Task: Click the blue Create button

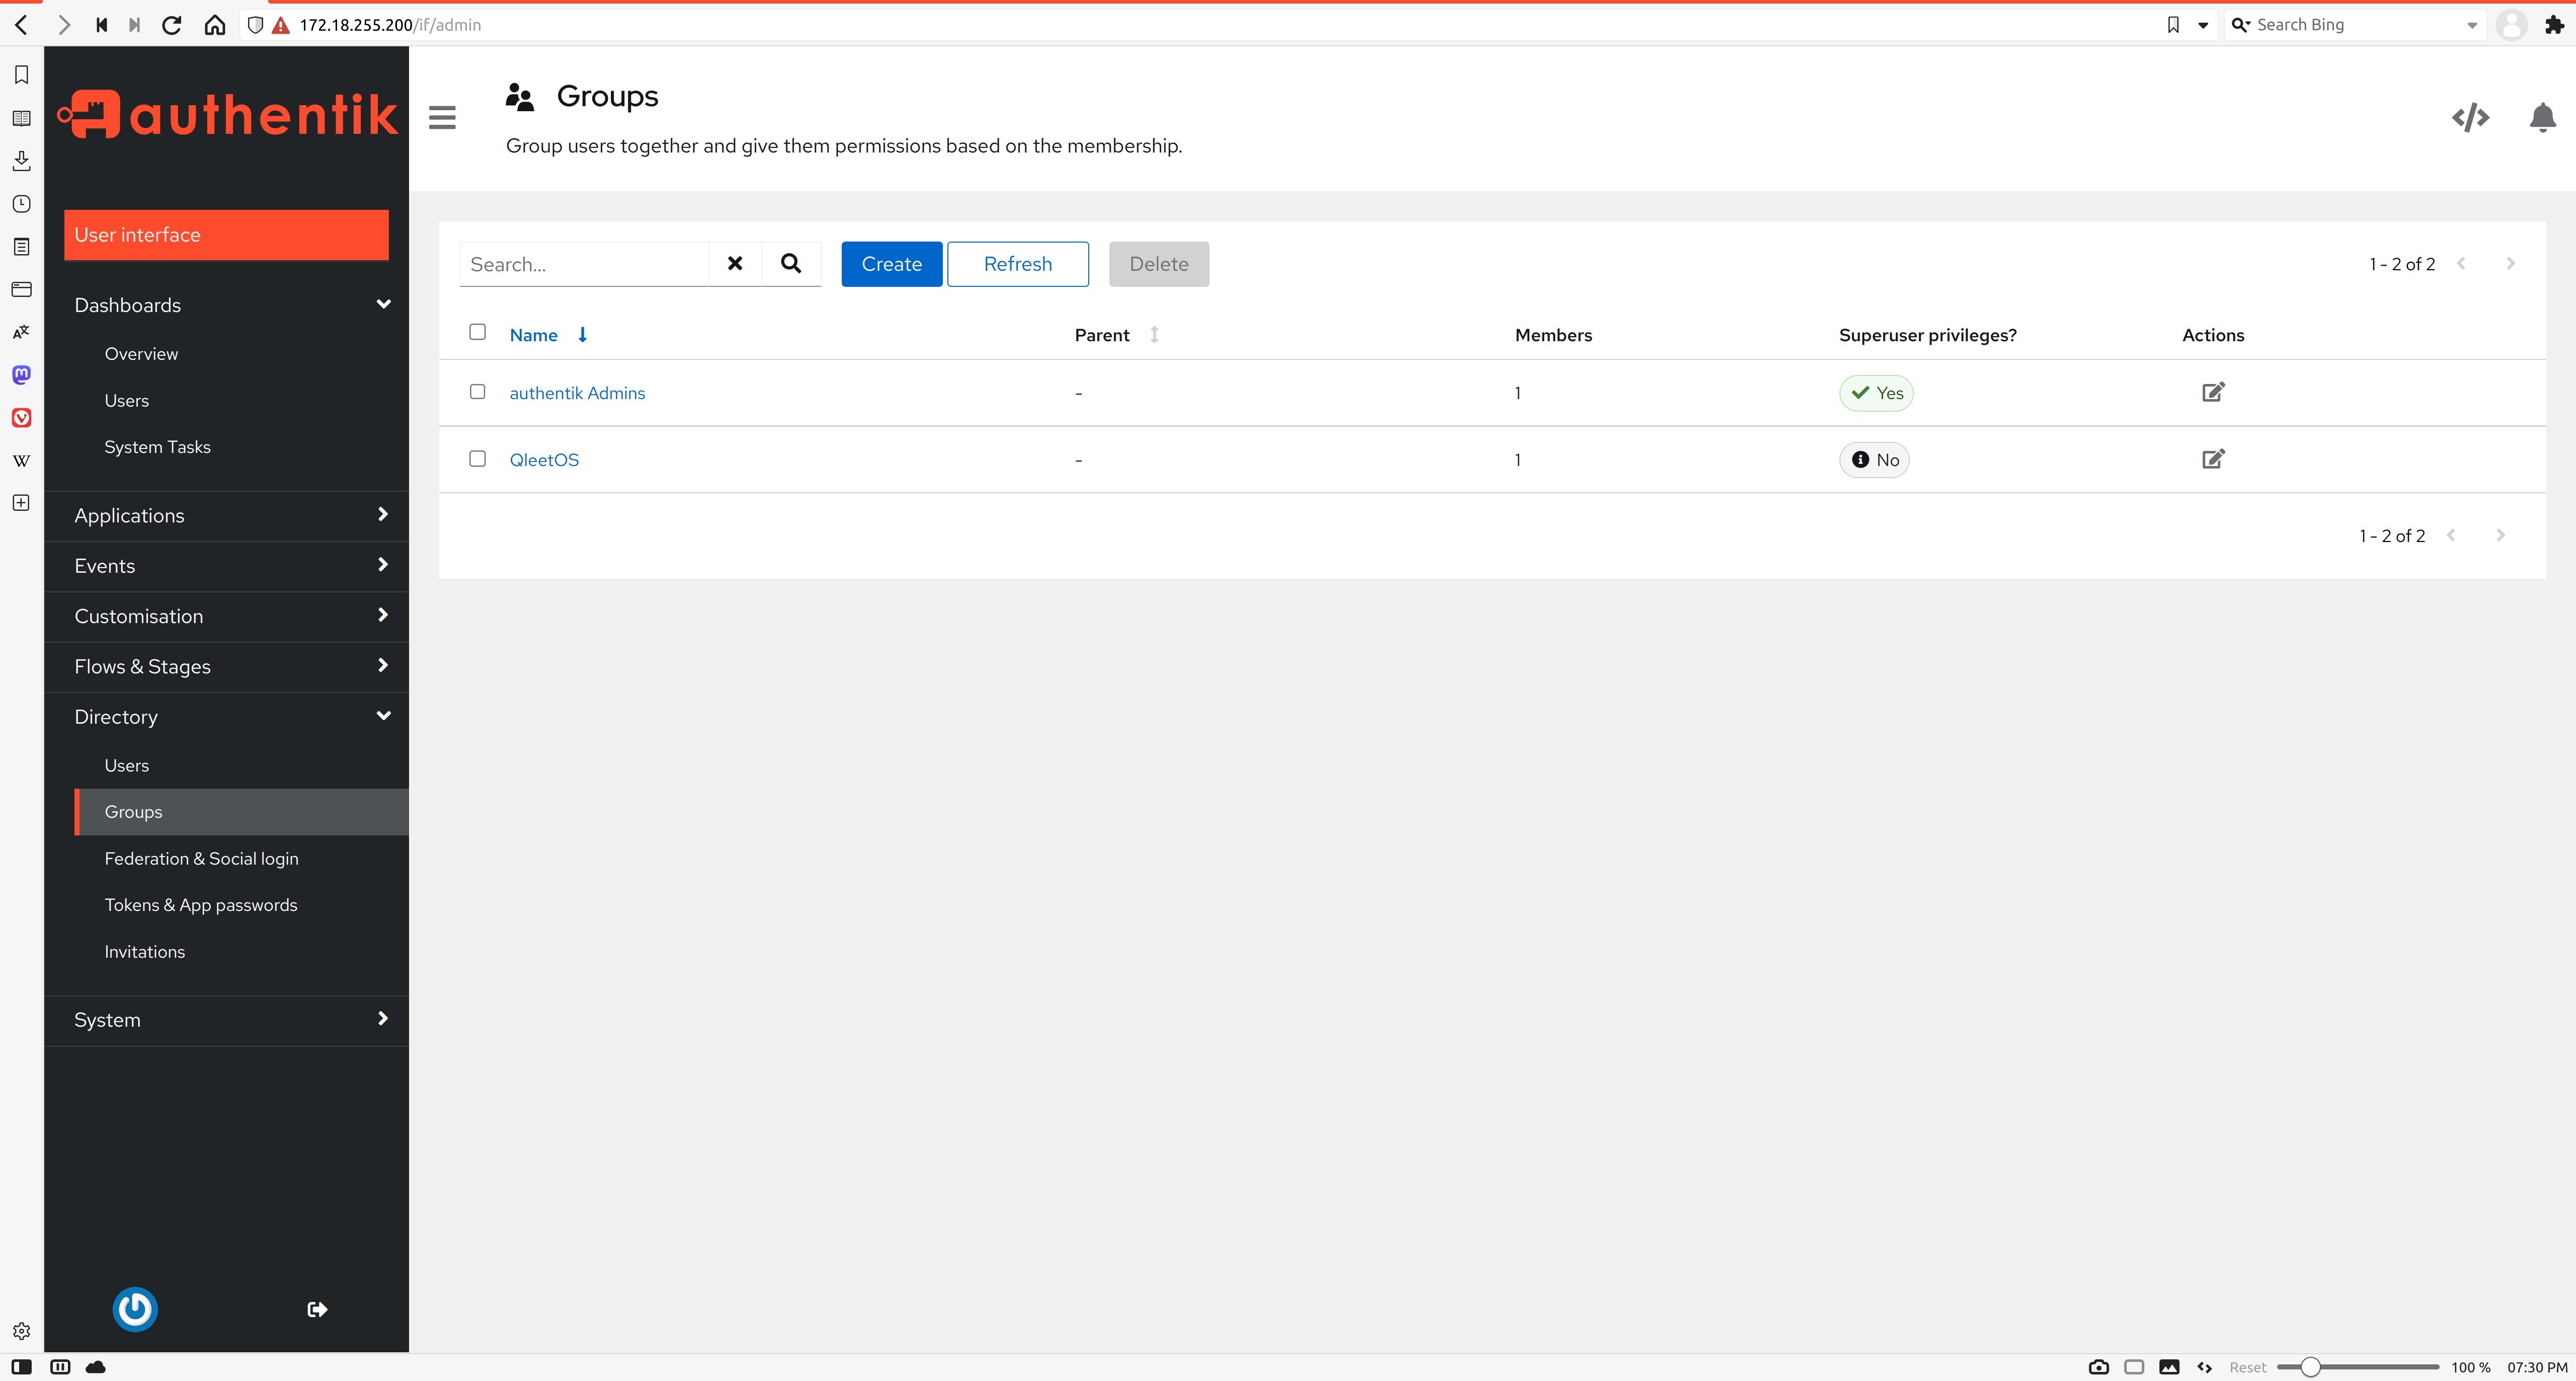Action: [x=890, y=264]
